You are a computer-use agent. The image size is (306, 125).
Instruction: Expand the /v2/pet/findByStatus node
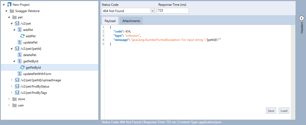[12, 86]
